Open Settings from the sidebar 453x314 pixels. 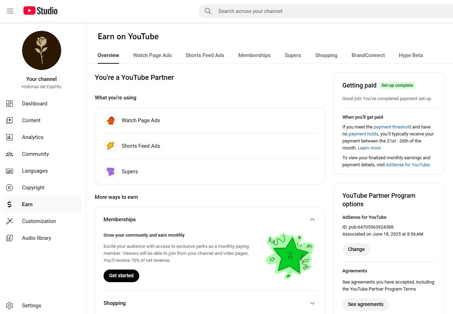(41, 306)
